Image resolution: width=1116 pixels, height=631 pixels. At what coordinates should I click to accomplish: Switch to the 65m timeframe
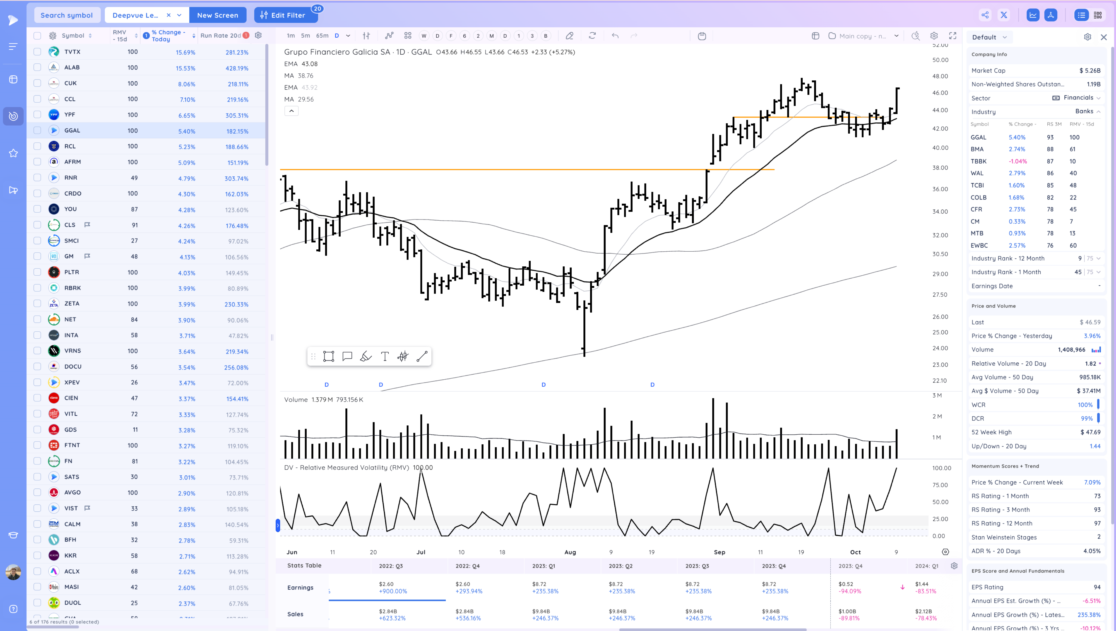click(322, 35)
